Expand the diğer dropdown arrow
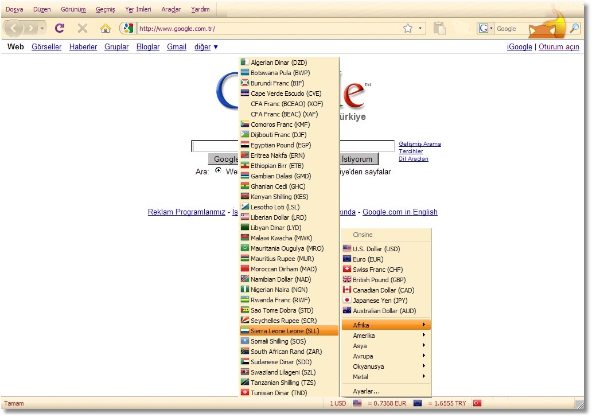The width and height of the screenshot is (592, 417). (216, 47)
